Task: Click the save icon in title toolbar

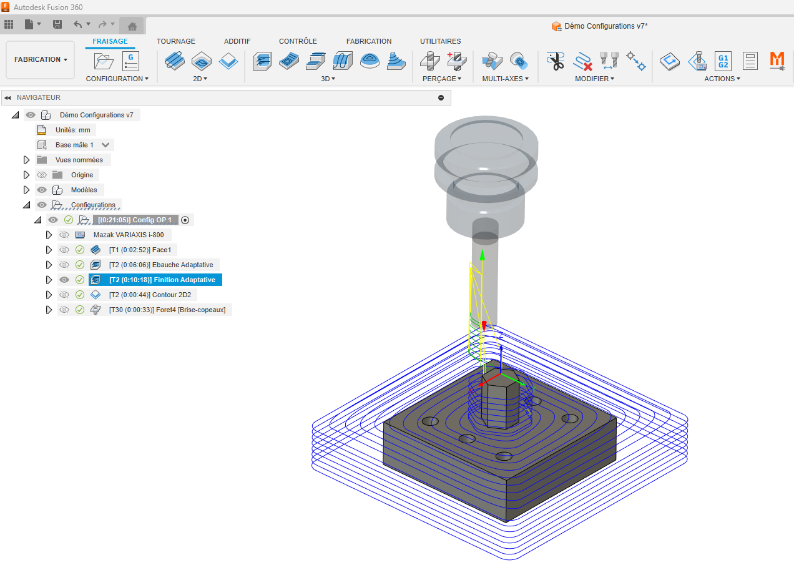Action: pos(57,24)
